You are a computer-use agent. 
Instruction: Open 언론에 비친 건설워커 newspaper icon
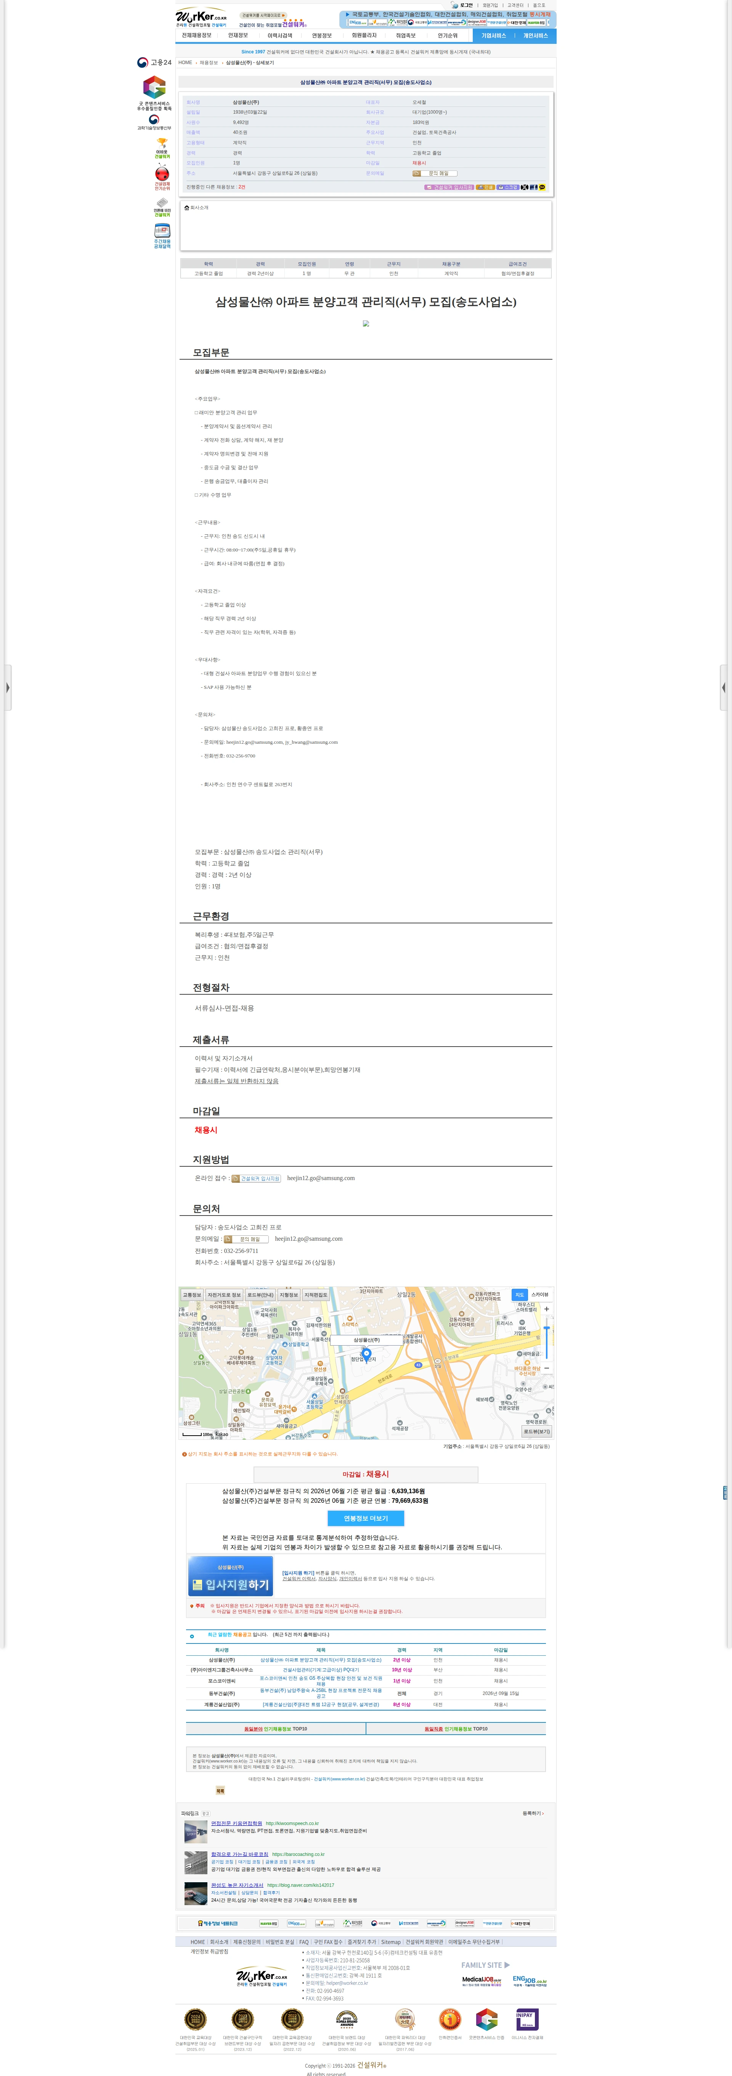coord(162,206)
